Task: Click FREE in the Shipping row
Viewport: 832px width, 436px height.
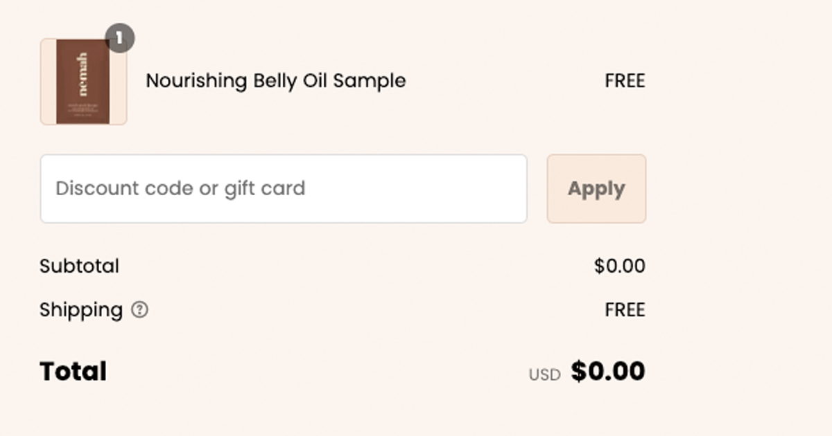Action: point(625,310)
